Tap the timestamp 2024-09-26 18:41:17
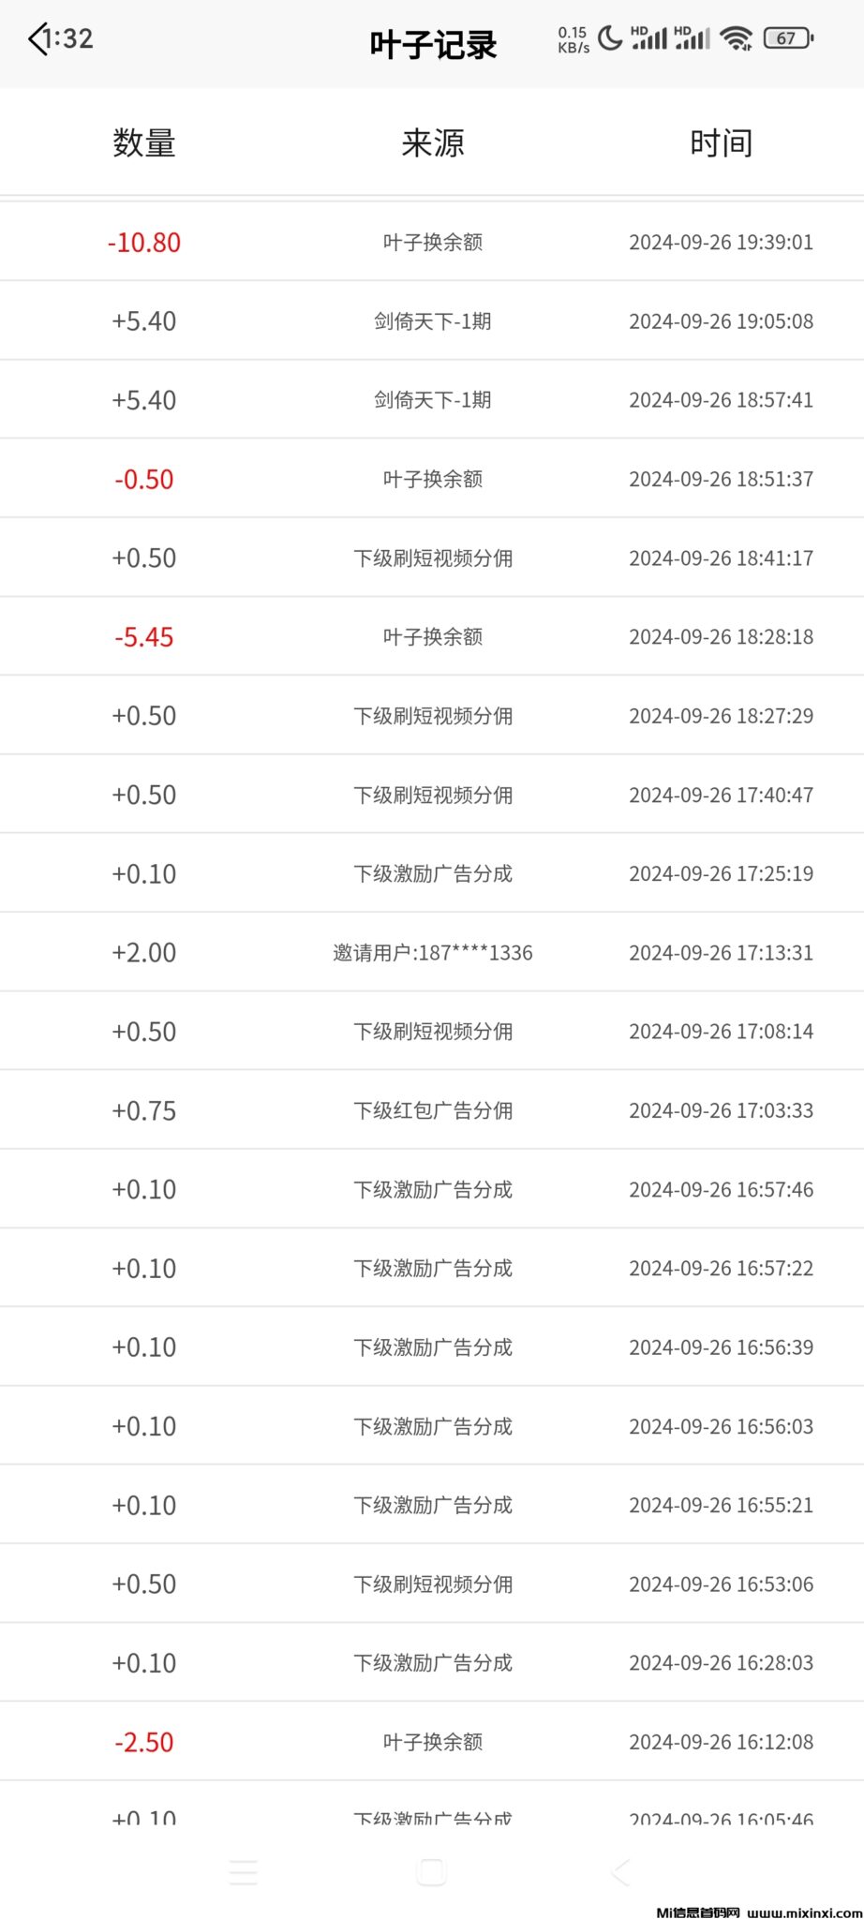Image resolution: width=864 pixels, height=1919 pixels. click(721, 558)
